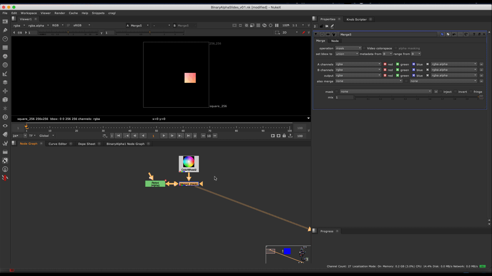
Task: Expand the set bbox to union dropdown
Action: pyautogui.click(x=347, y=54)
